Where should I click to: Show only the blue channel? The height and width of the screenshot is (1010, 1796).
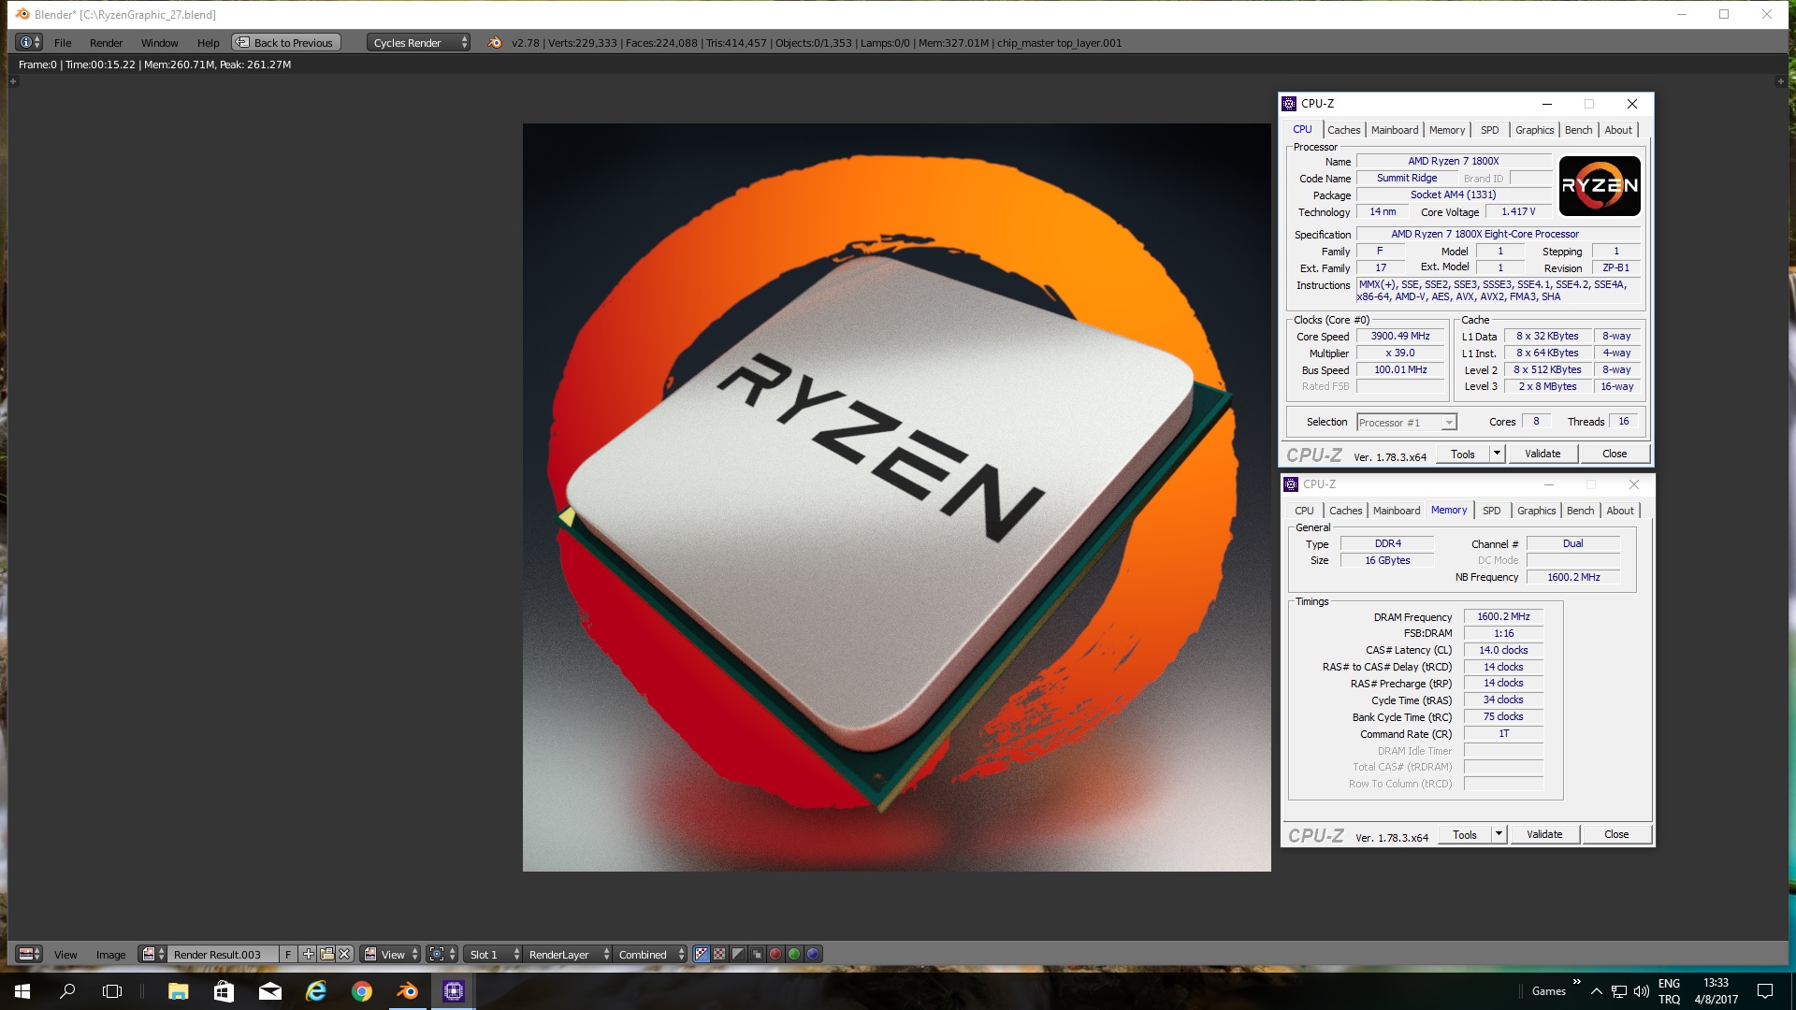tap(813, 954)
